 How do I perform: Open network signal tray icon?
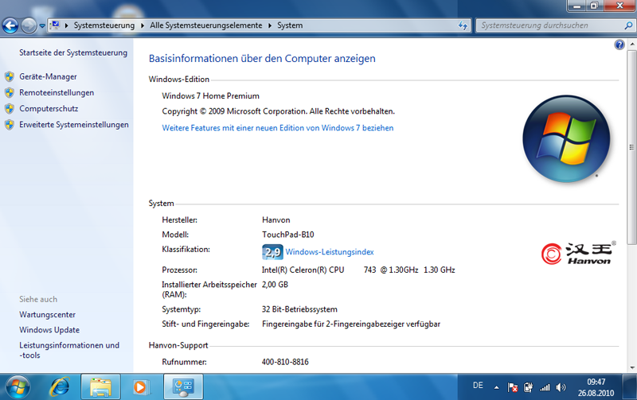[x=545, y=387]
